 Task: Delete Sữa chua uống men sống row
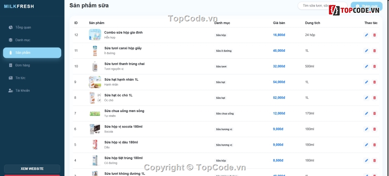click(374, 113)
